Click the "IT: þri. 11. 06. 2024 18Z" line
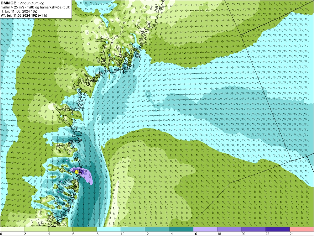The width and height of the screenshot is (314, 236). click(x=19, y=11)
